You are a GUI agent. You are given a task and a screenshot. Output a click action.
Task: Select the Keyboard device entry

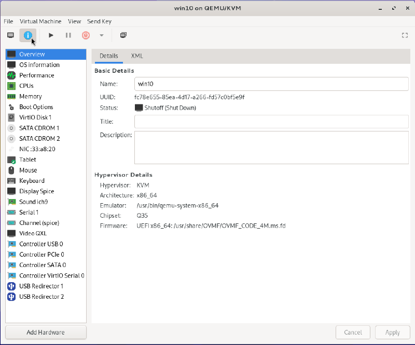[46, 181]
